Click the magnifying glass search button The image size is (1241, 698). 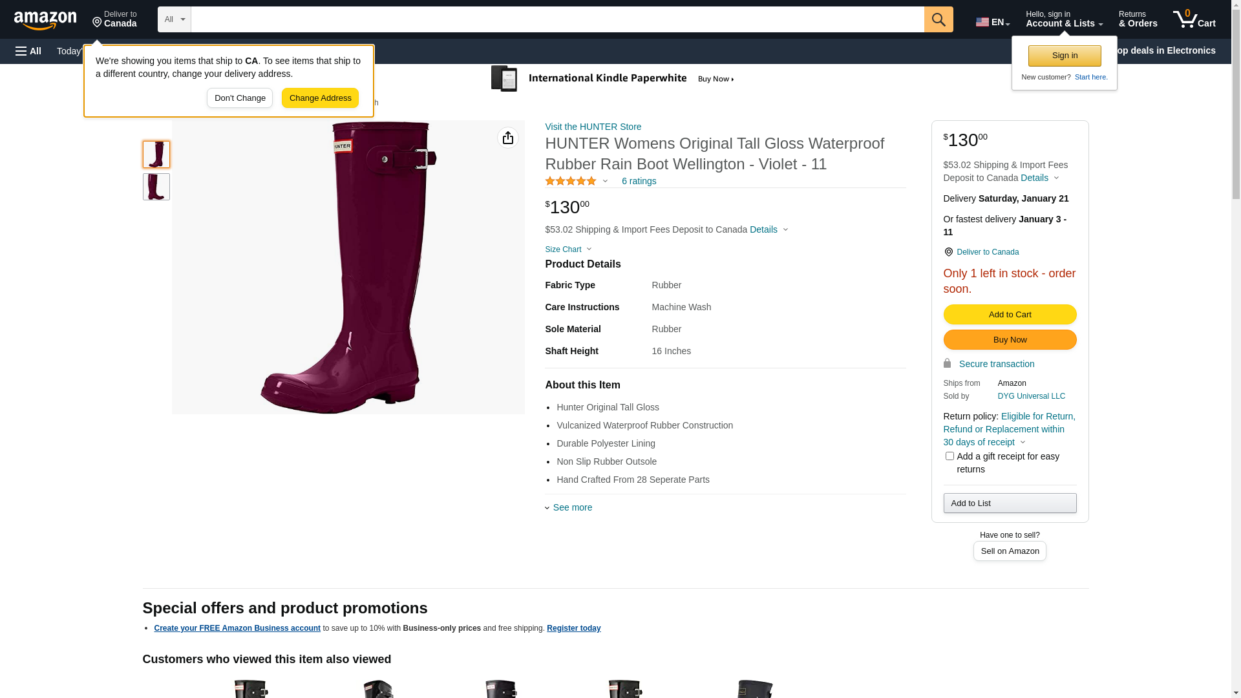click(x=939, y=19)
